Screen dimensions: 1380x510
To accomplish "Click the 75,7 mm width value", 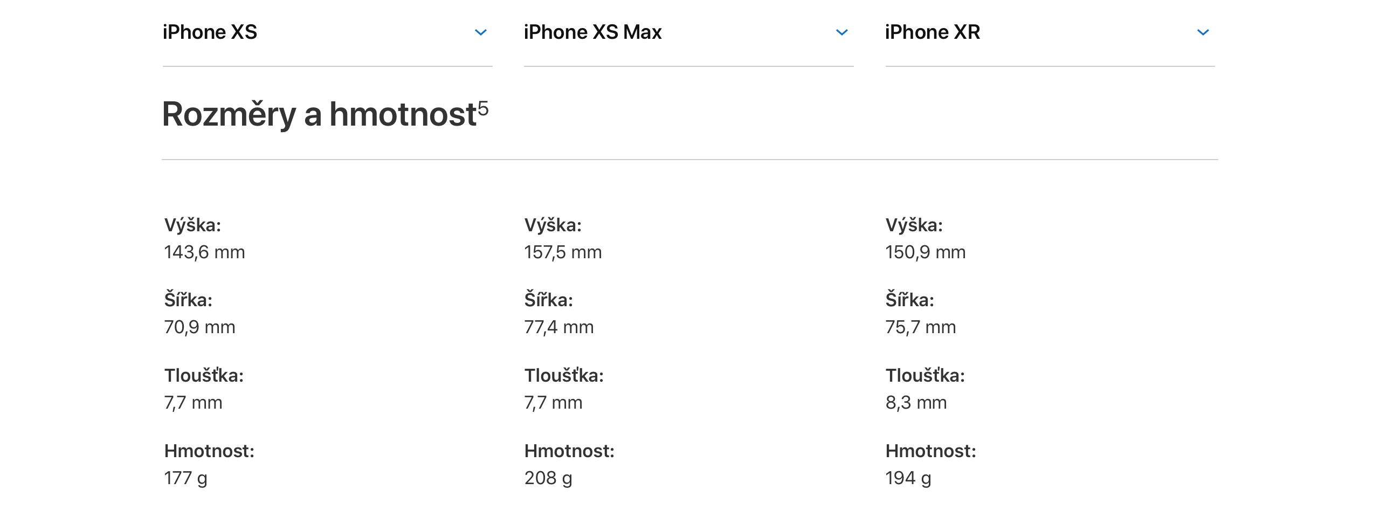I will tap(920, 327).
